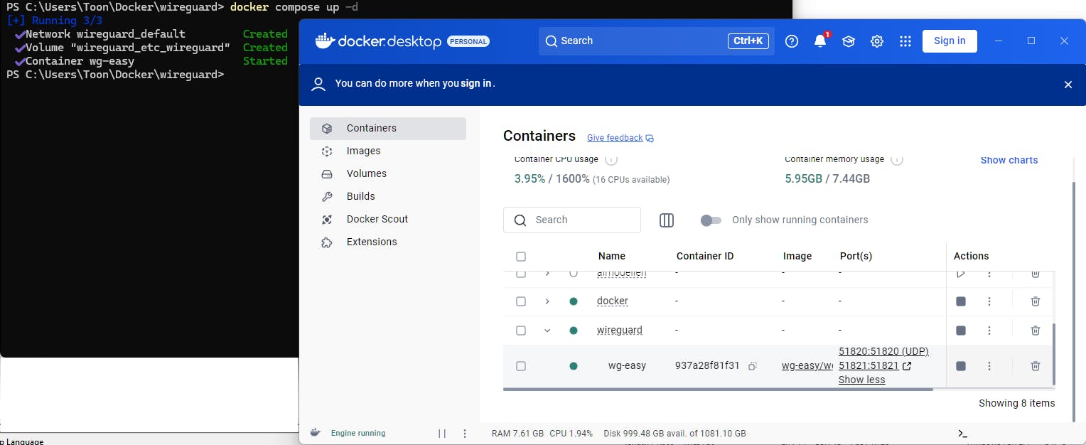The width and height of the screenshot is (1086, 445).
Task: Open the apps grid icon
Action: 905,41
